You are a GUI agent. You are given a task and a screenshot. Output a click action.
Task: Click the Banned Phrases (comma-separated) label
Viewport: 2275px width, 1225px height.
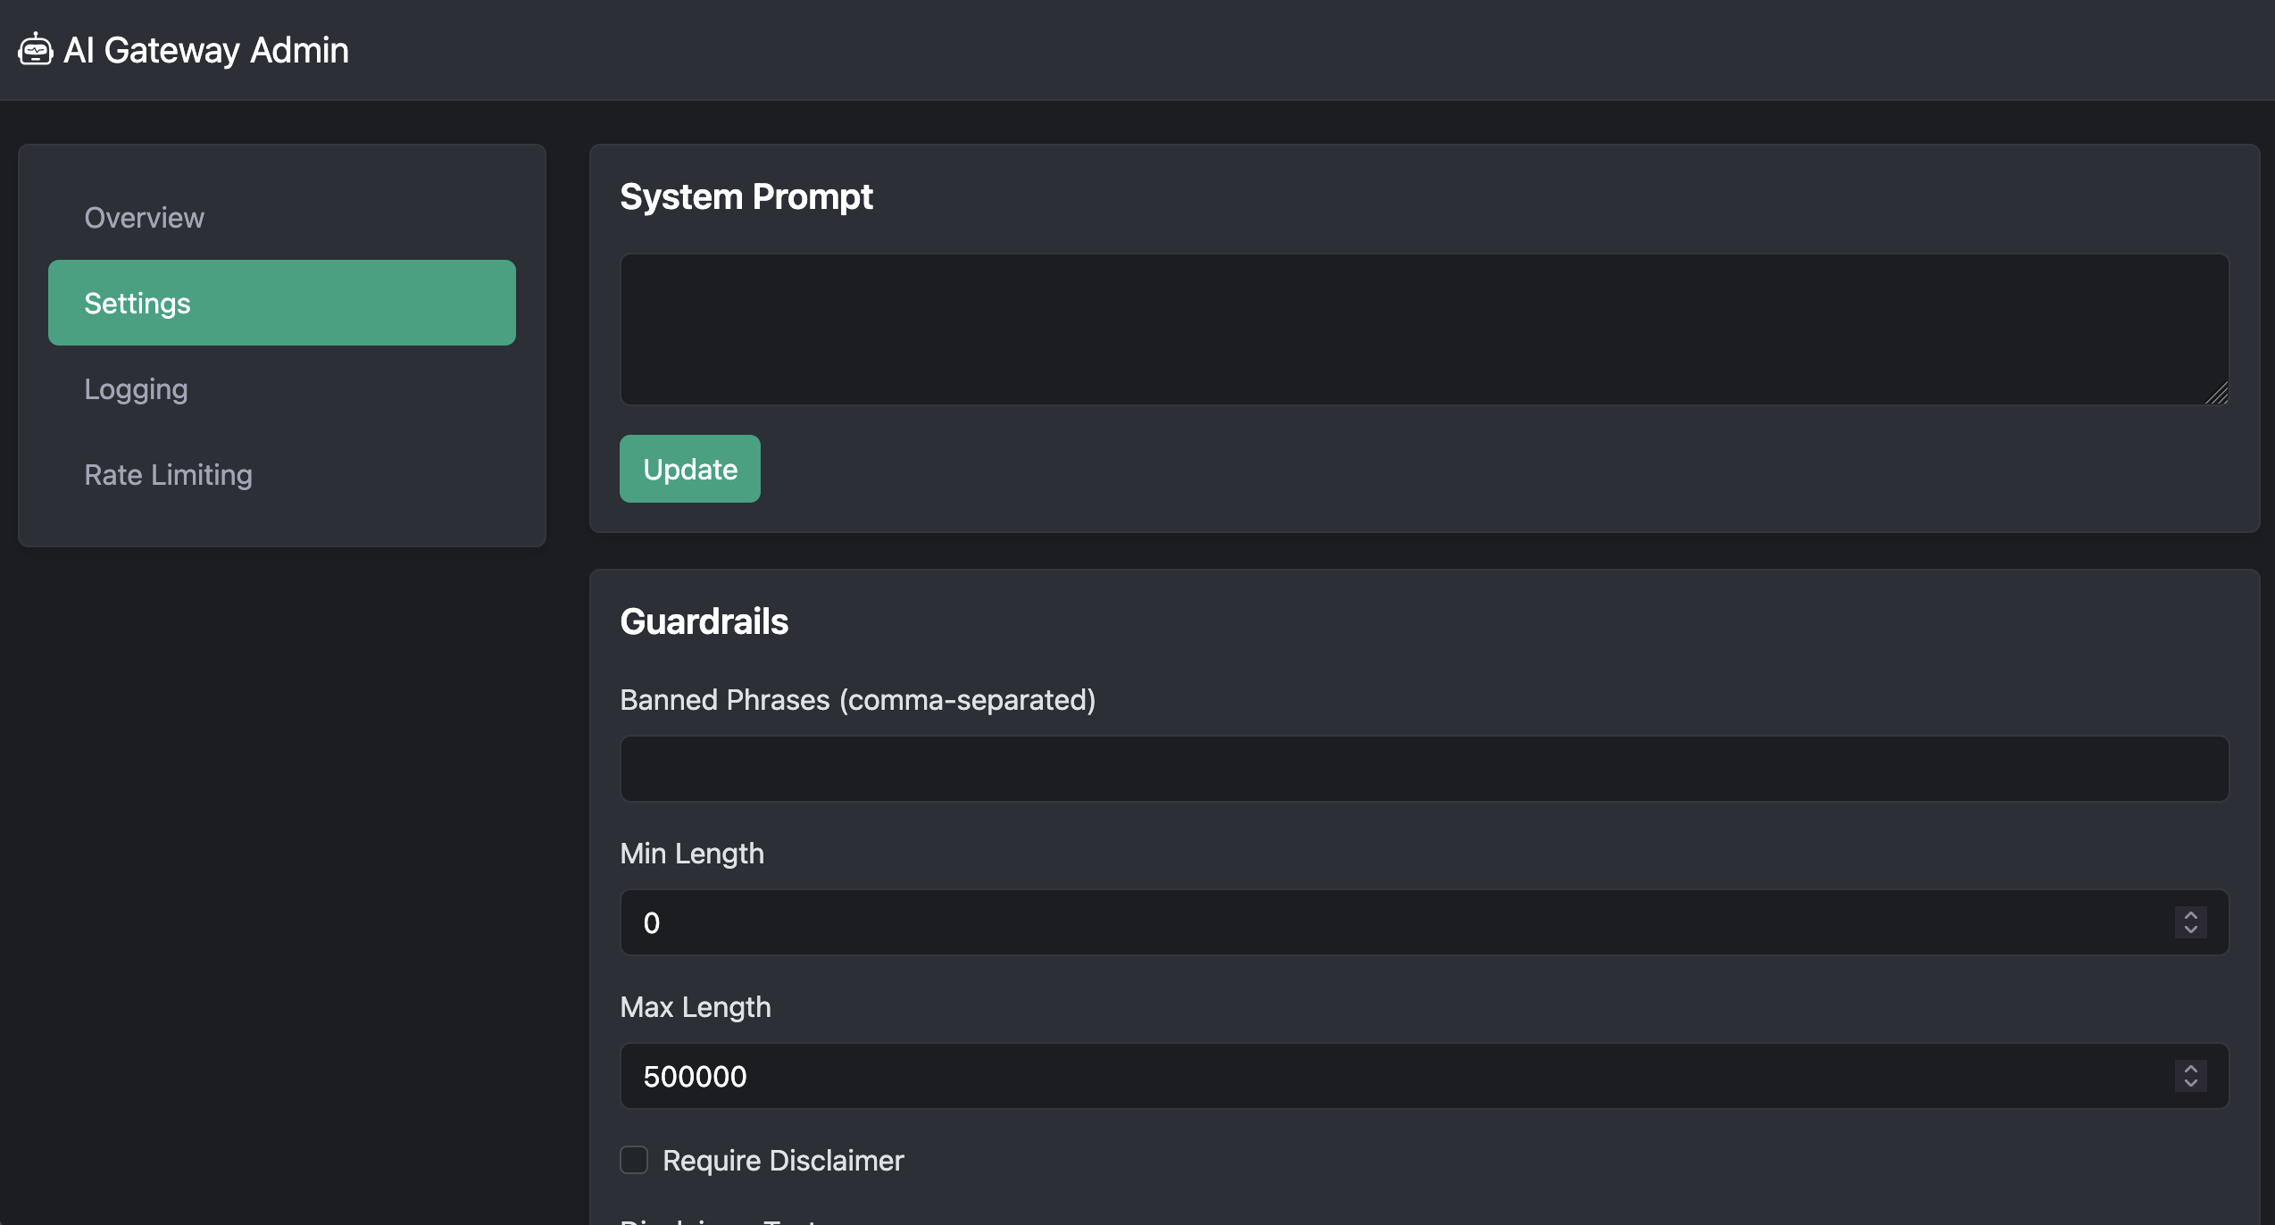(857, 700)
